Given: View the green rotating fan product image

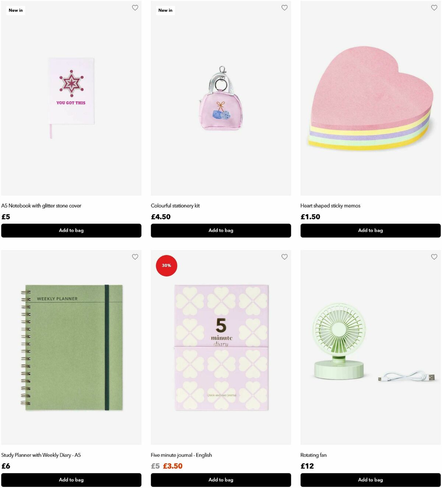Looking at the screenshot, I should (x=371, y=347).
